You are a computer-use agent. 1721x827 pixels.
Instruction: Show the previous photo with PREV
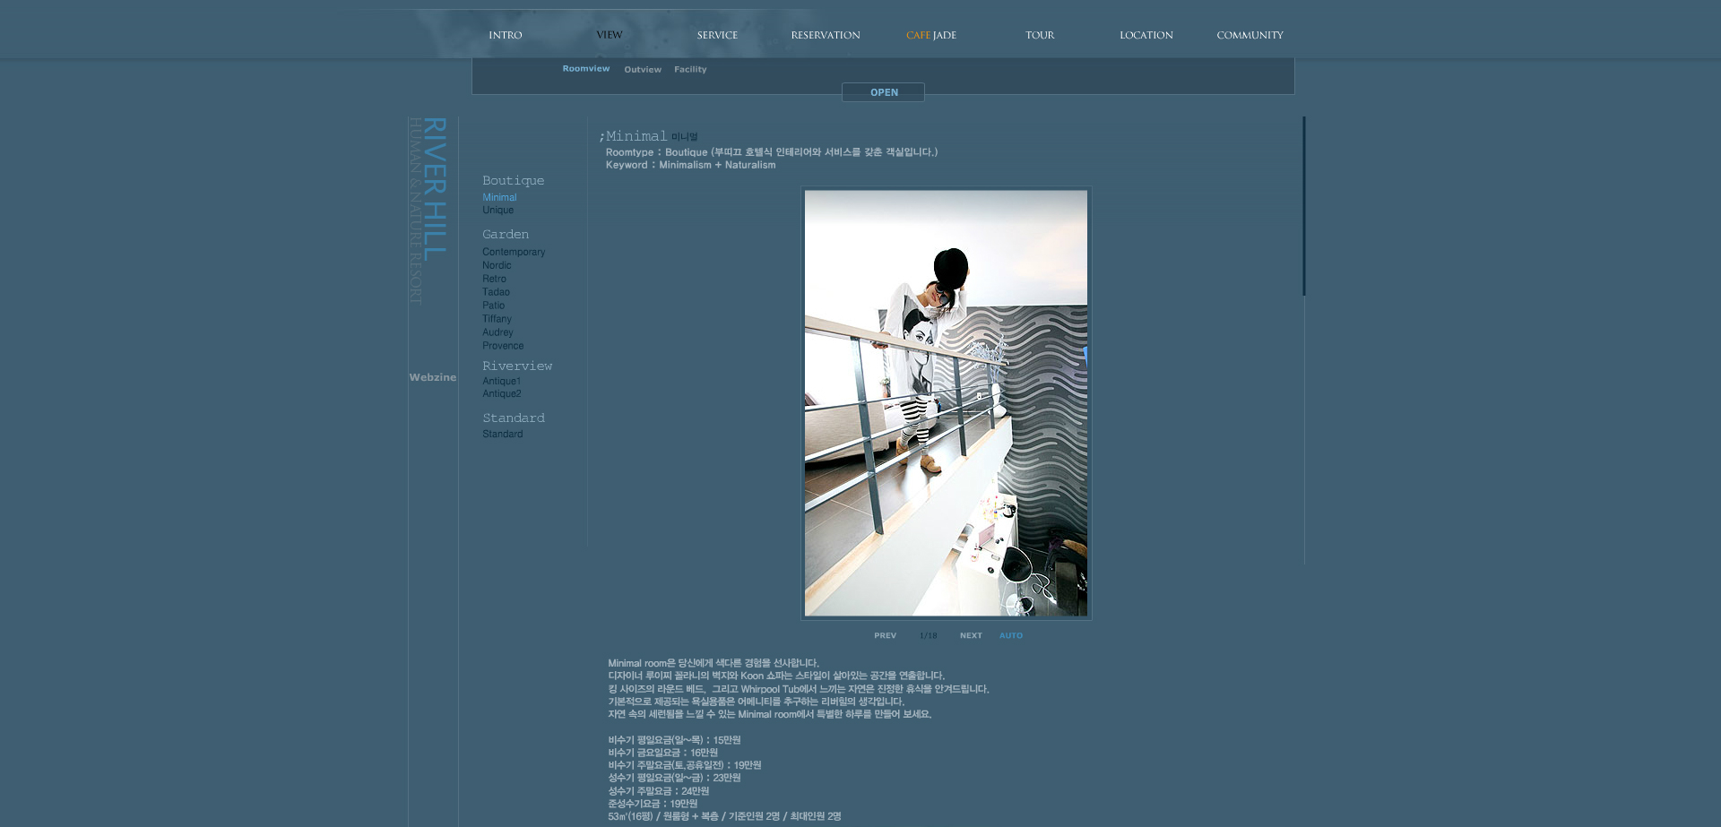(x=885, y=635)
